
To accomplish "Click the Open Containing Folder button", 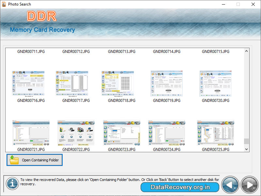I will point(34,160).
